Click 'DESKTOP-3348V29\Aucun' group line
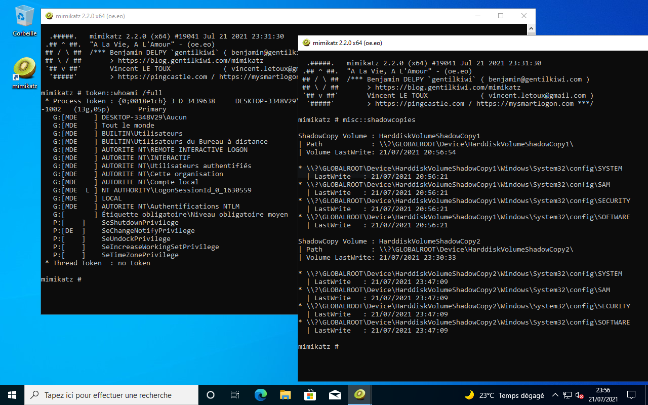This screenshot has width=648, height=405. tap(120, 117)
